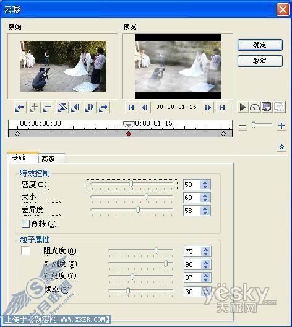Click the 密度 value field showing 50
Viewport: 292px width, 327px height.
click(192, 185)
